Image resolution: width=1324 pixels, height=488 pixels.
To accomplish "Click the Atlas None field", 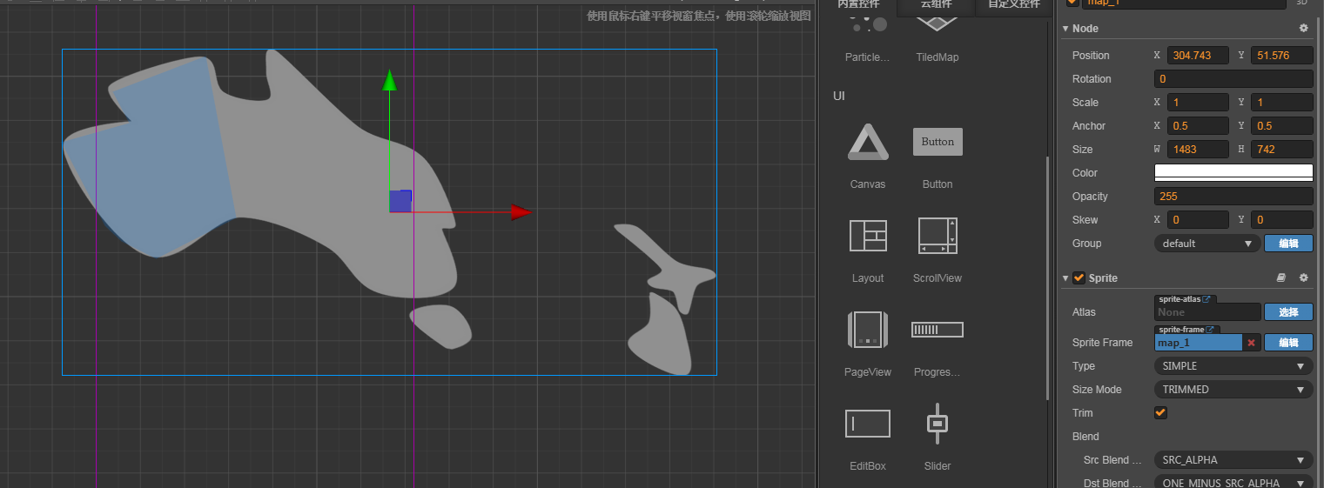I will [x=1207, y=312].
